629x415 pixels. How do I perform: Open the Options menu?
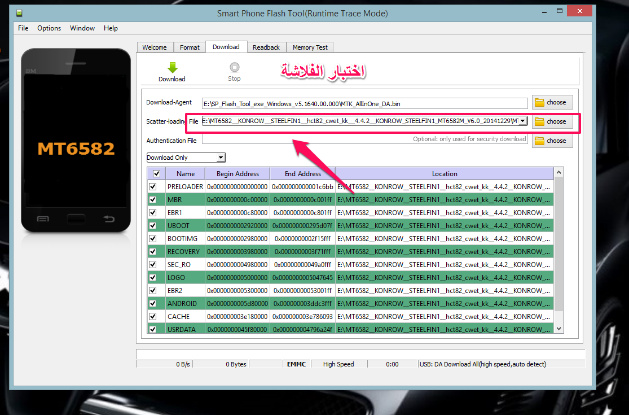49,28
